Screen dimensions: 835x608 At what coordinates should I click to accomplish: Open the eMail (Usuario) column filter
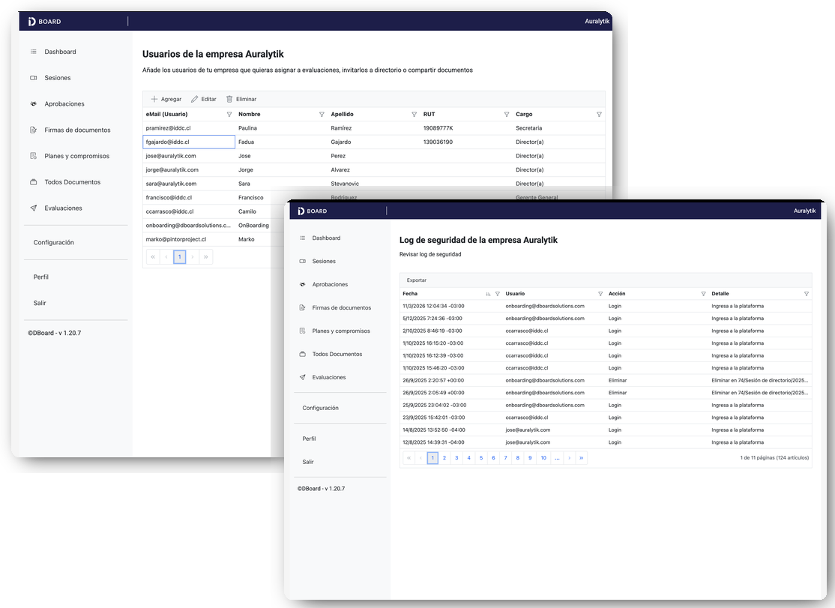click(229, 115)
